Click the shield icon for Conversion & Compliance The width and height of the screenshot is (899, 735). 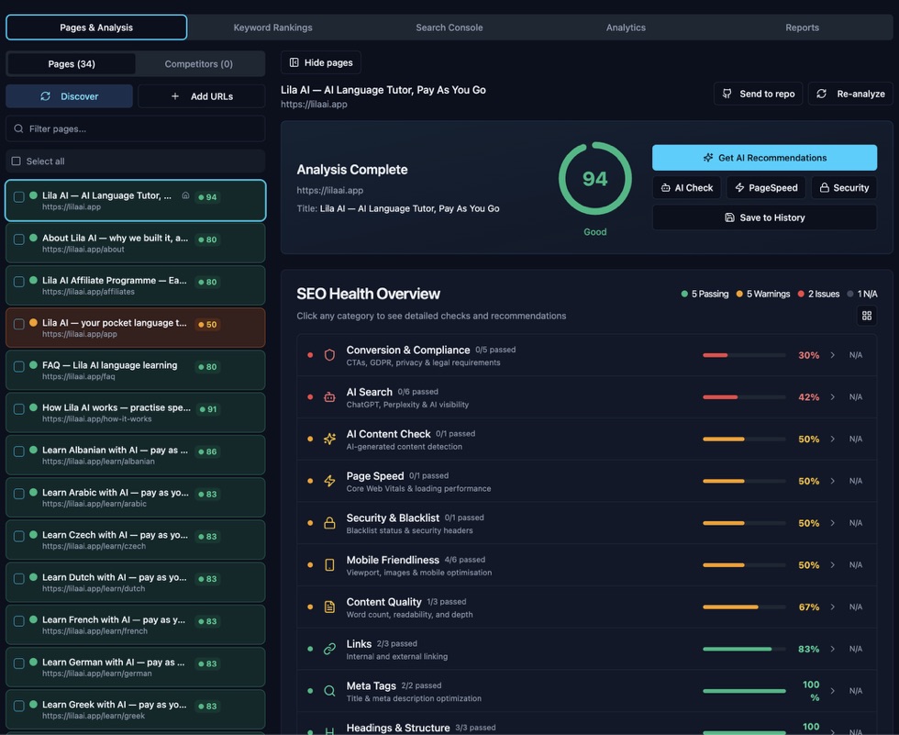(329, 355)
